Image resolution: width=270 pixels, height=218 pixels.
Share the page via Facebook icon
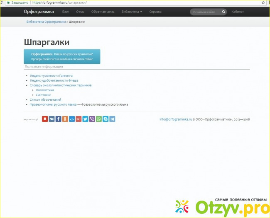coord(58,119)
